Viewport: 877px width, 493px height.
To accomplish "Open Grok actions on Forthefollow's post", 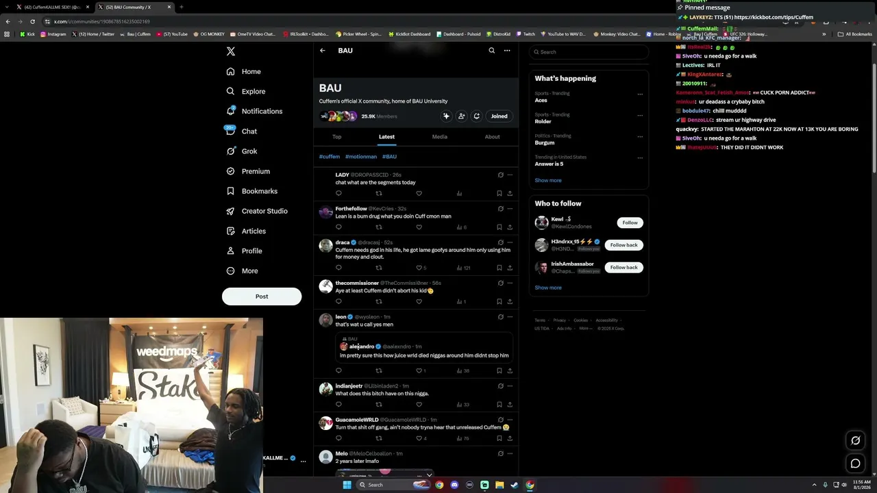I will pos(500,209).
